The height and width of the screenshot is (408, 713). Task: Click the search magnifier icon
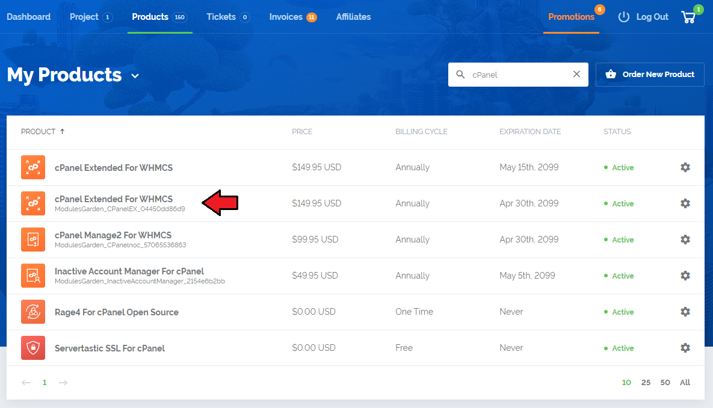460,75
